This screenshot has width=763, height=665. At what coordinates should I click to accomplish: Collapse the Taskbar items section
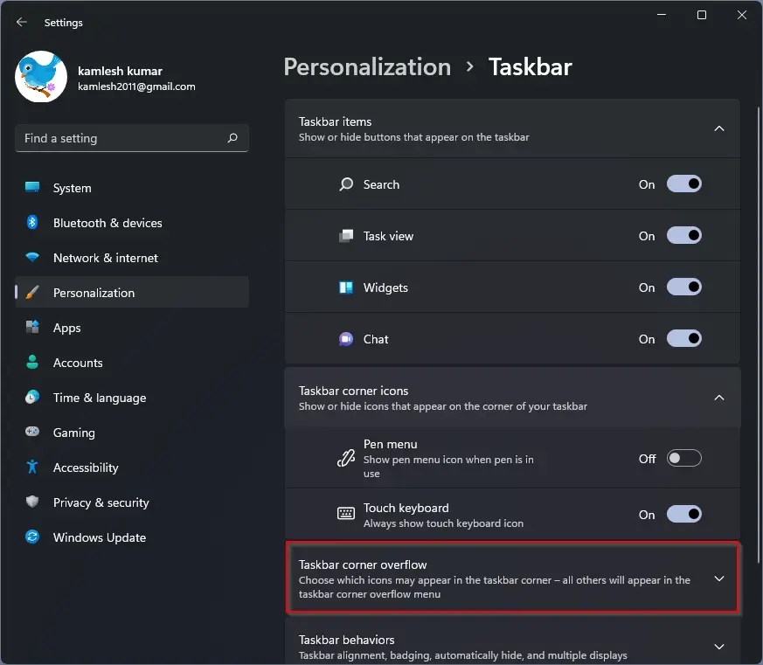coord(718,128)
